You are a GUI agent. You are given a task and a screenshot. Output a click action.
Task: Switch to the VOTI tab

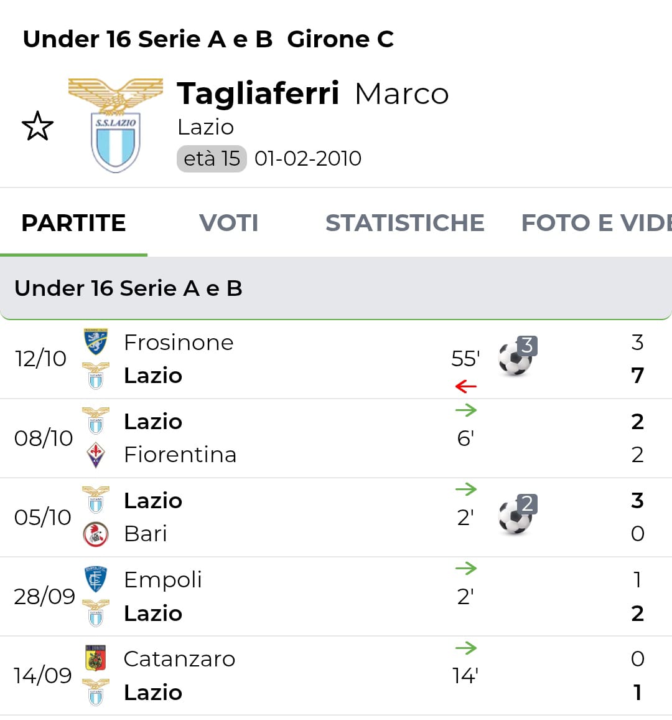pos(228,223)
